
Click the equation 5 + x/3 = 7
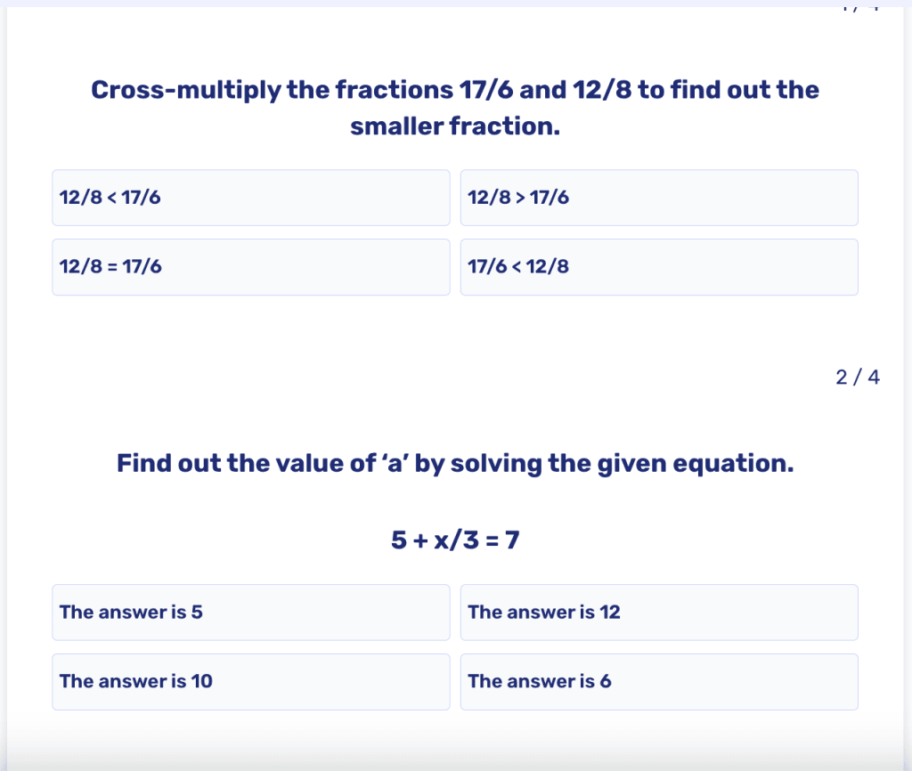[455, 540]
